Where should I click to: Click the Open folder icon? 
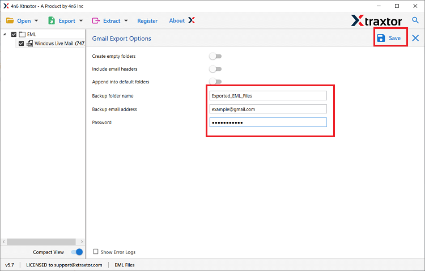click(x=10, y=20)
